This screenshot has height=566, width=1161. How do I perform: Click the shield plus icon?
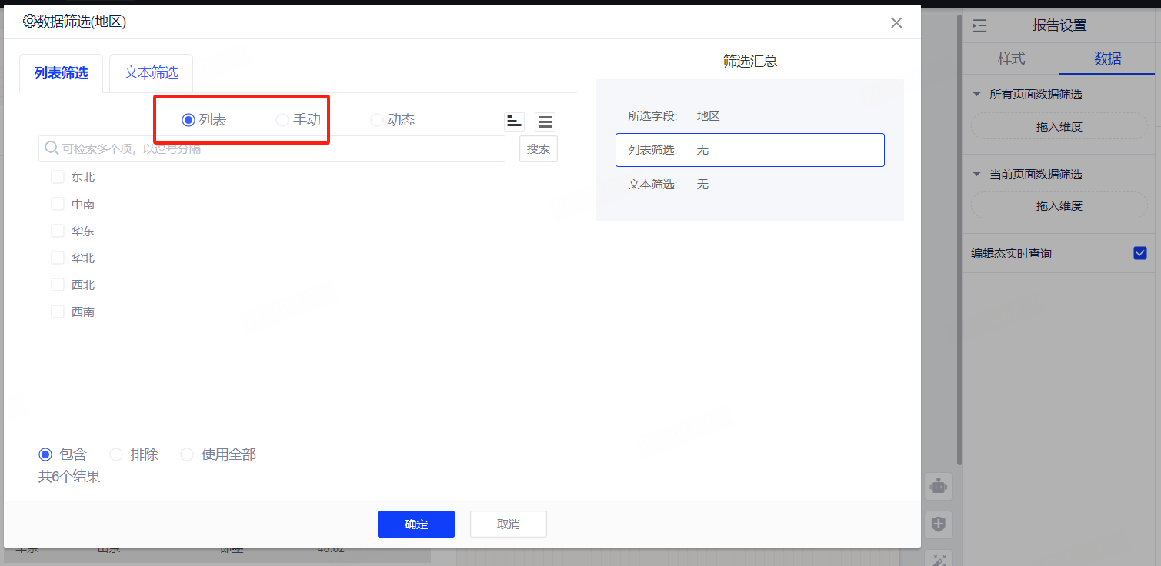click(x=938, y=524)
